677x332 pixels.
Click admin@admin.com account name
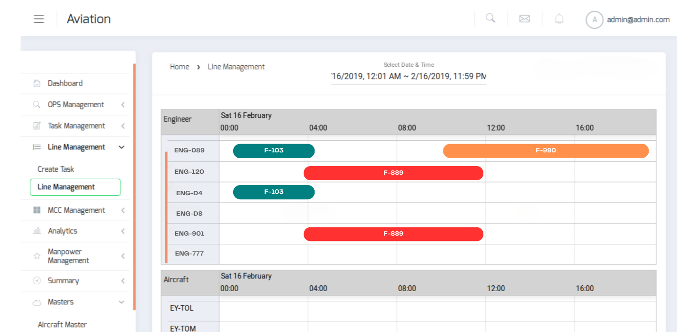(638, 19)
